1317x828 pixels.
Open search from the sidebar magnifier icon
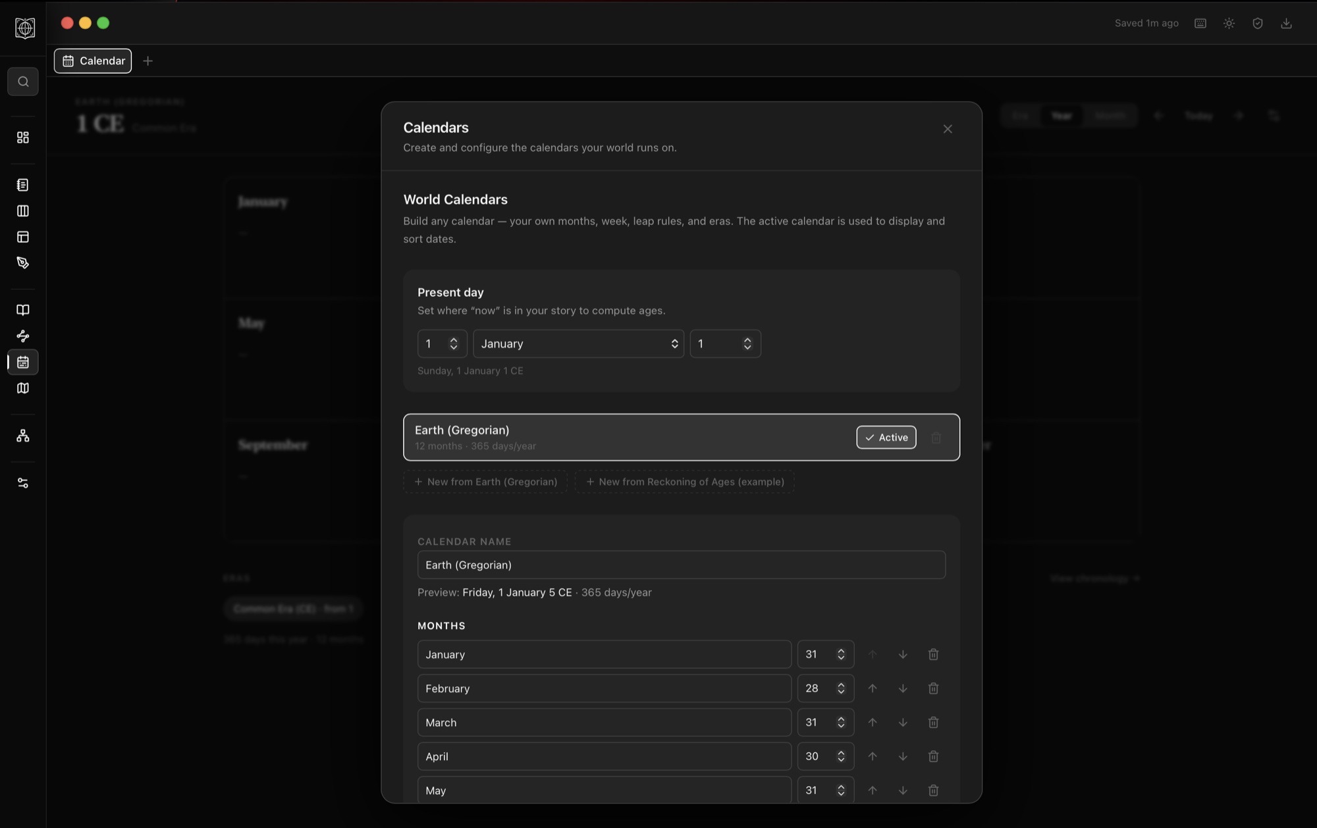tap(23, 82)
